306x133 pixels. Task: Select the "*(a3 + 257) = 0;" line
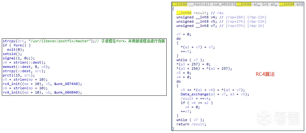(193, 64)
